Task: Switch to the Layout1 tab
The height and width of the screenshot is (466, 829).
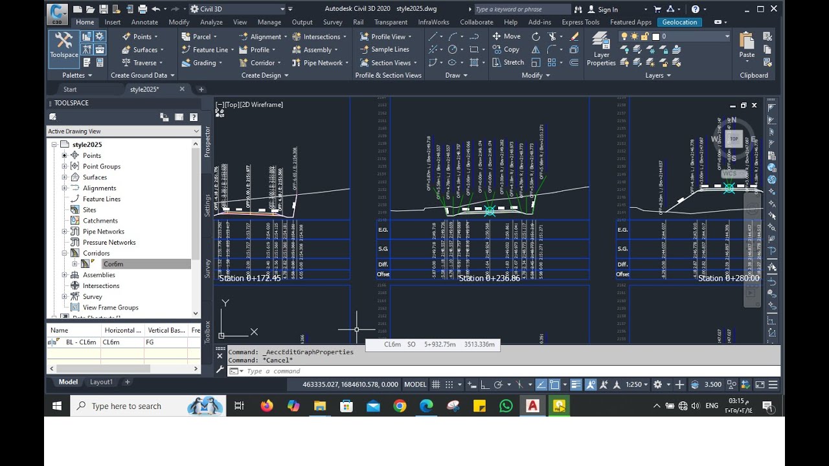Action: pos(101,382)
